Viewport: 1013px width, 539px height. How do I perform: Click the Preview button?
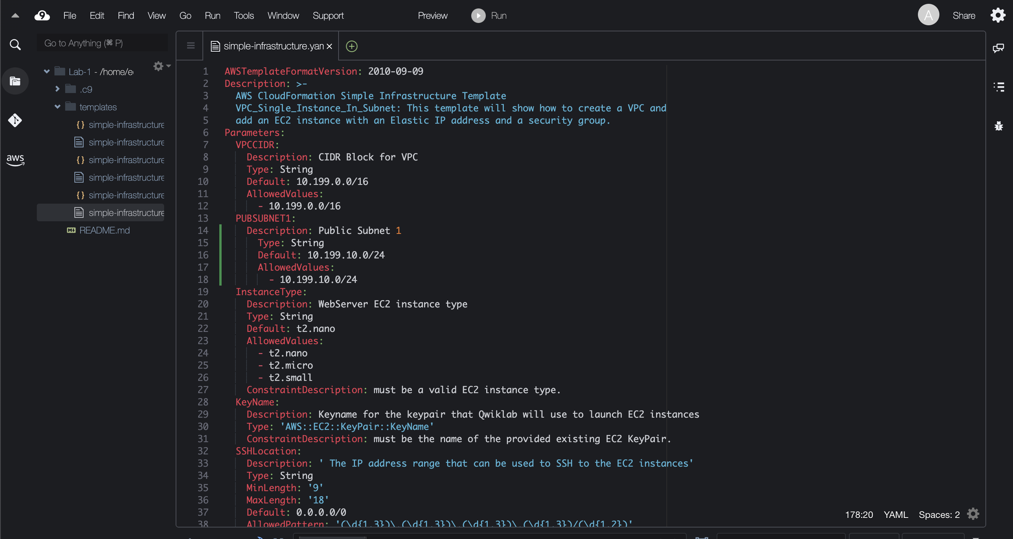(432, 16)
